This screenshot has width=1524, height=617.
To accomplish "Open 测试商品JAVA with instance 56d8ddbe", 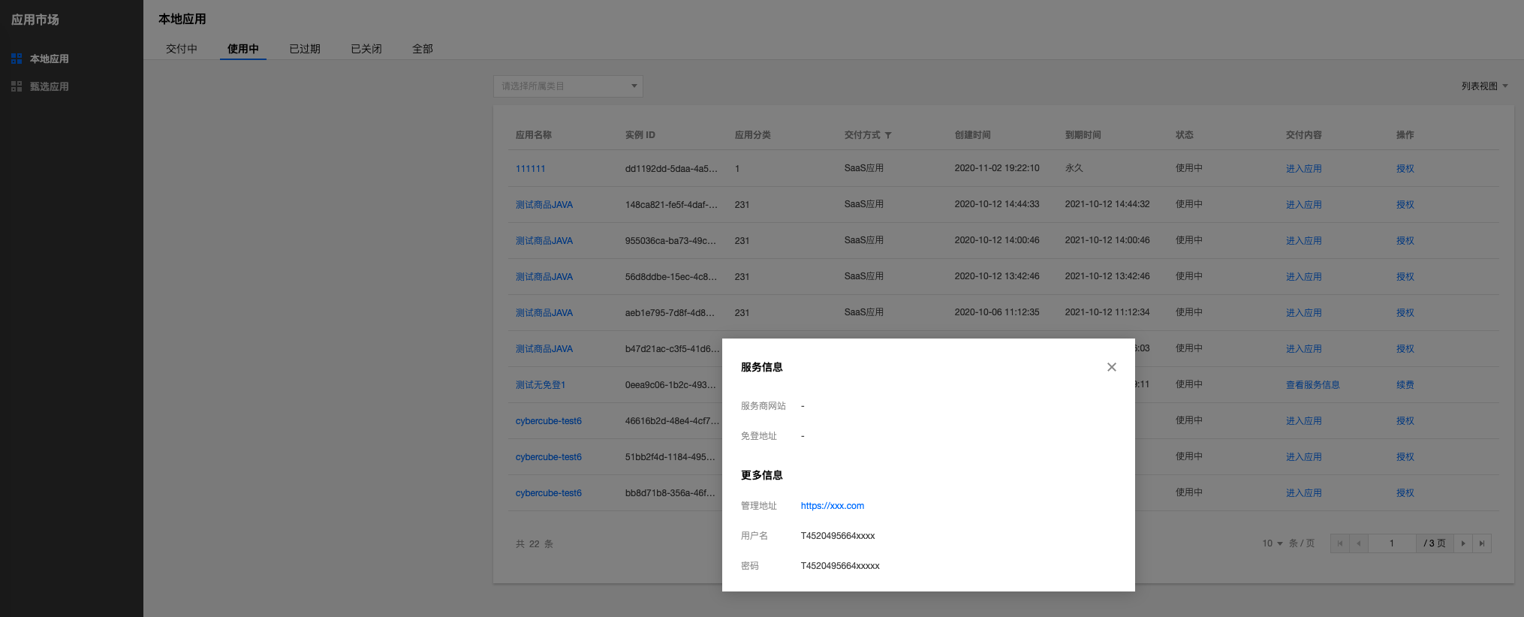I will [x=544, y=277].
